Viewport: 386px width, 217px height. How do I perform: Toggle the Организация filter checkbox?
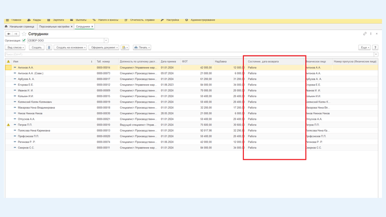click(x=24, y=40)
